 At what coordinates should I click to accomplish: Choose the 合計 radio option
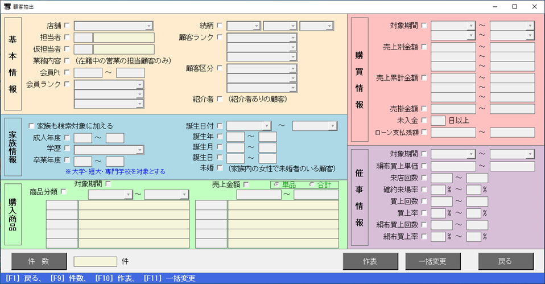[x=311, y=185]
